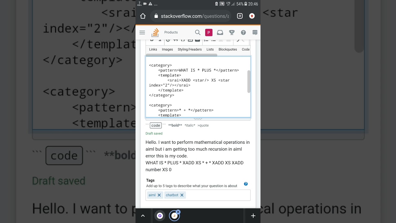
Task: Go to the Stack Overflow logo home
Action: pyautogui.click(x=155, y=32)
